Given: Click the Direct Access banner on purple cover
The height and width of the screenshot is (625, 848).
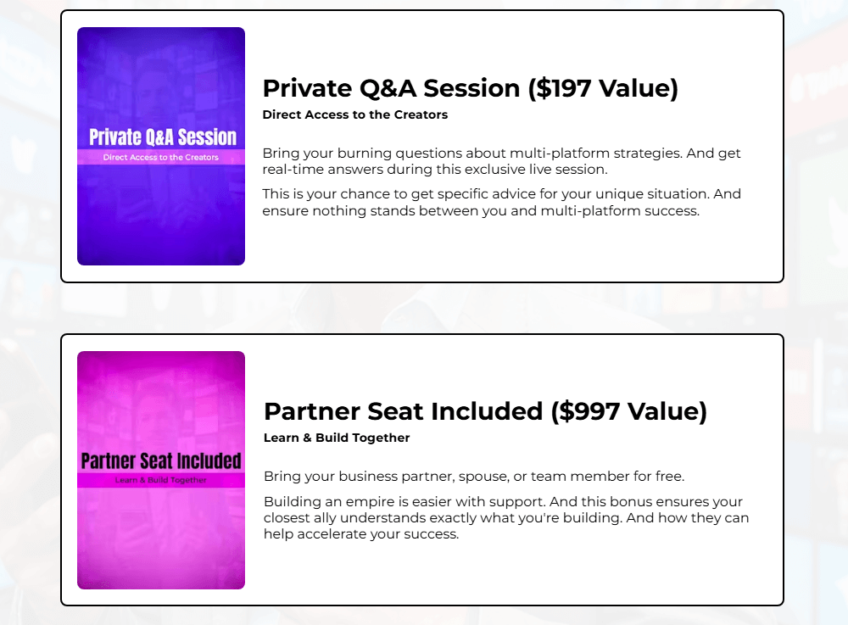Looking at the screenshot, I should tap(160, 158).
